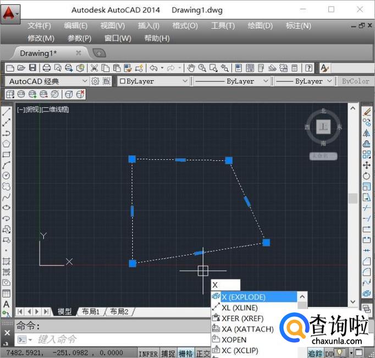Image resolution: width=375 pixels, height=358 pixels.
Task: Click the New drawing icon
Action: [x=10, y=68]
